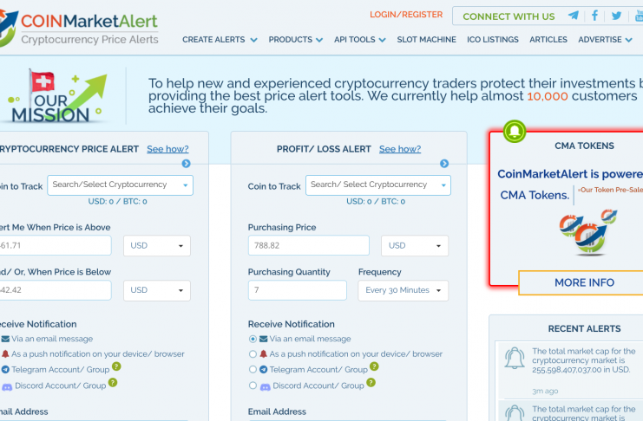The height and width of the screenshot is (421, 643).
Task: Open the Telegram social icon
Action: (x=574, y=16)
